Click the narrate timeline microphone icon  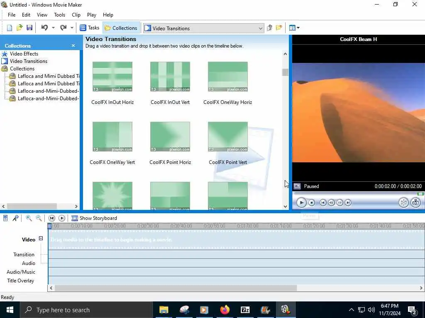15,218
